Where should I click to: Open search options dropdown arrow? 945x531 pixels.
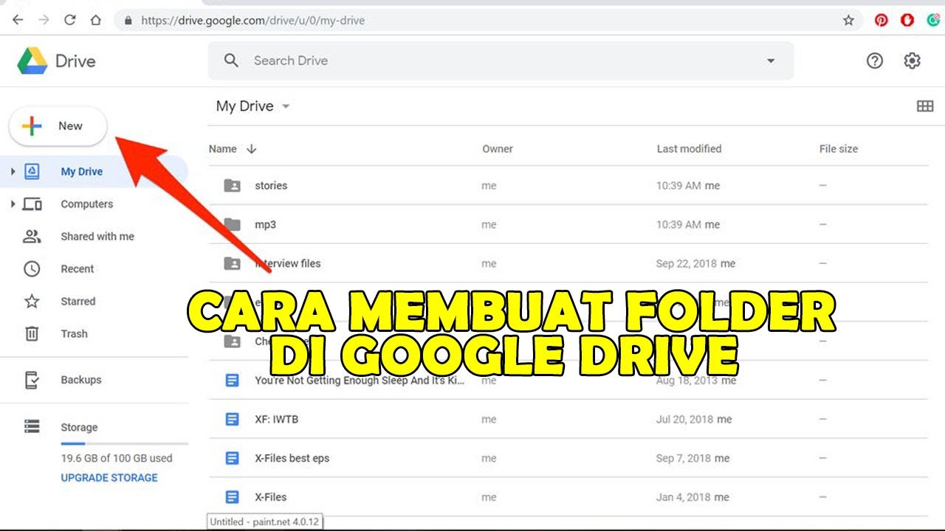coord(771,60)
